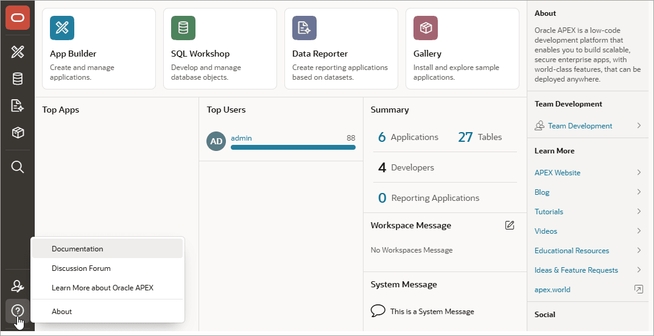
Task: Open the apex.world link
Action: tap(552, 290)
